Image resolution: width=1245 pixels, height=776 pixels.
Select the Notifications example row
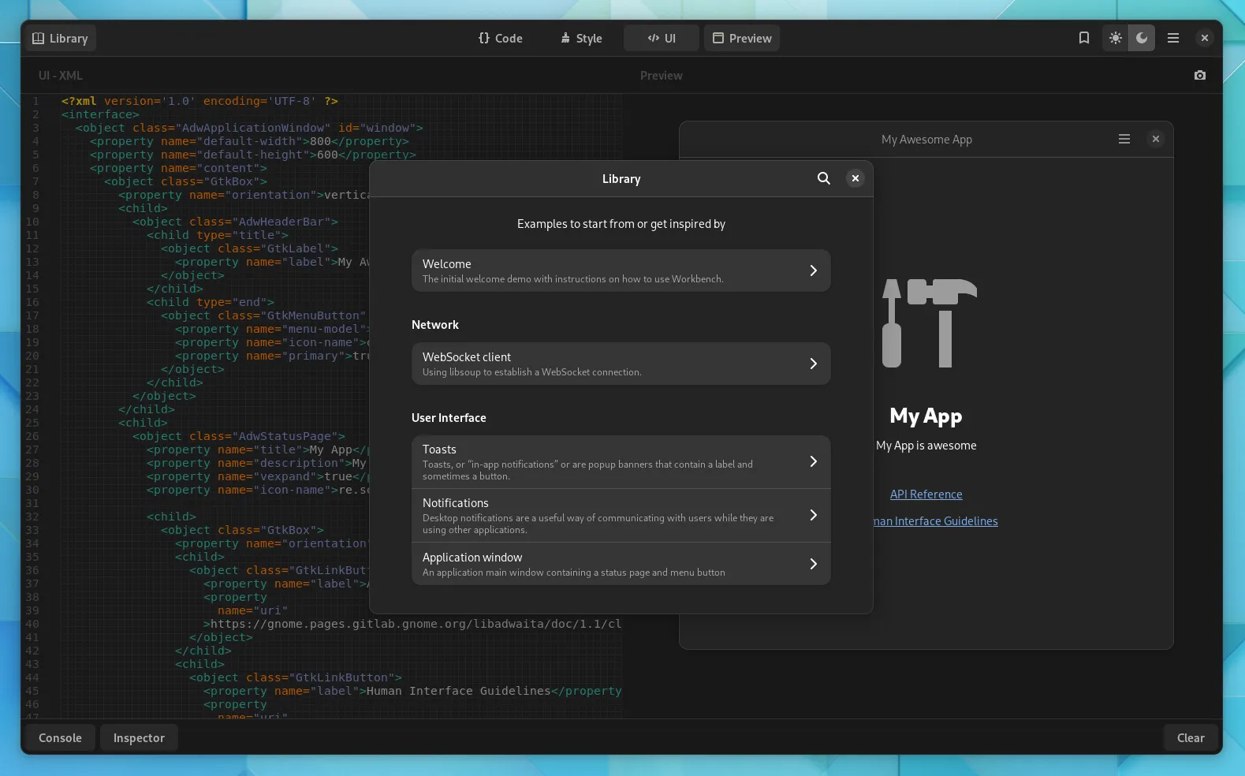point(621,516)
